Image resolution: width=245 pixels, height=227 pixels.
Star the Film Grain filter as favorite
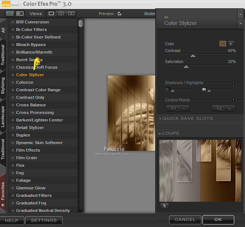pos(13,158)
